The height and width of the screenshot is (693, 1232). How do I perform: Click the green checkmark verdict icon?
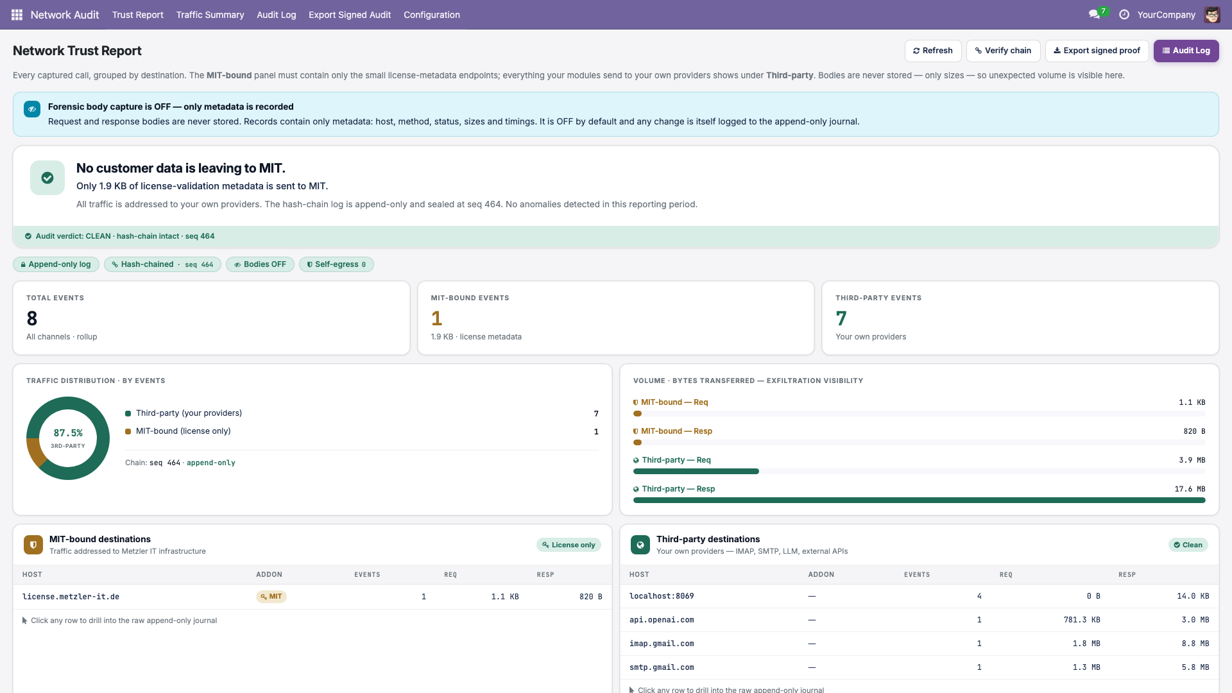pos(47,178)
